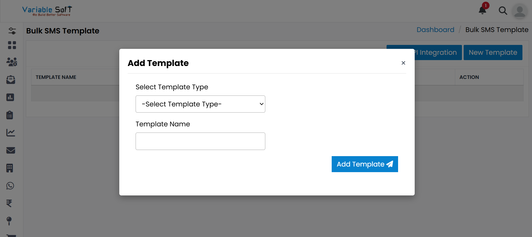Click the building icon in sidebar
The image size is (532, 237).
coord(10,168)
